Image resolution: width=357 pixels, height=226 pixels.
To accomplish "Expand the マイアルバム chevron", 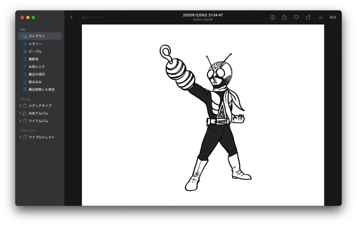I will click(x=20, y=121).
